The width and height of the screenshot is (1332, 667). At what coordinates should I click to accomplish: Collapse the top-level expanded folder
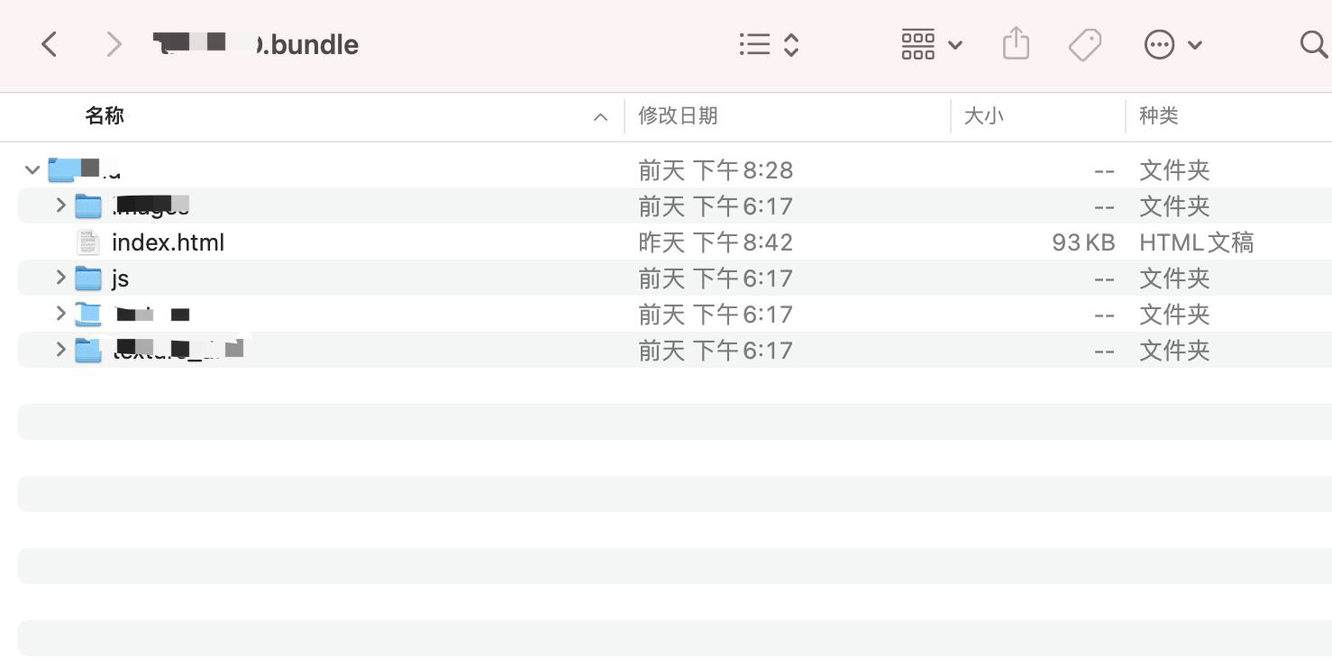[32, 169]
